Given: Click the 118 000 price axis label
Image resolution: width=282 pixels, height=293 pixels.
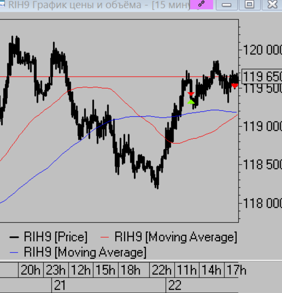Looking at the screenshot, I should (262, 203).
